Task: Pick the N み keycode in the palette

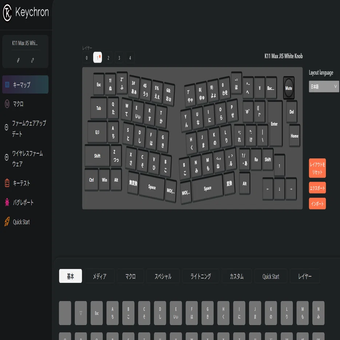Action: [318, 313]
